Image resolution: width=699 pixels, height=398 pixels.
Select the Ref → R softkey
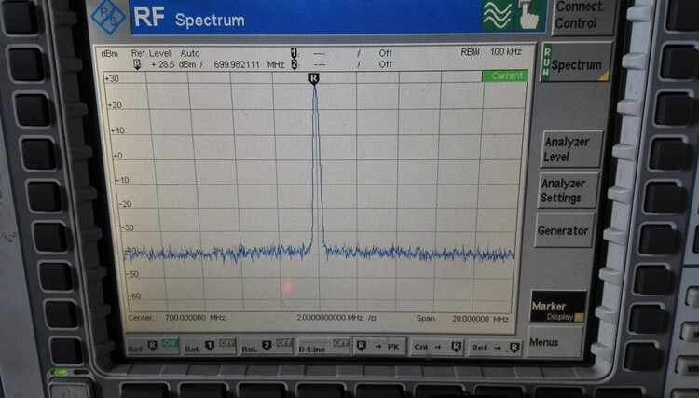pyautogui.click(x=495, y=347)
